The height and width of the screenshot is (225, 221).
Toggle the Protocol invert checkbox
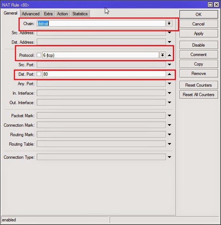point(39,55)
